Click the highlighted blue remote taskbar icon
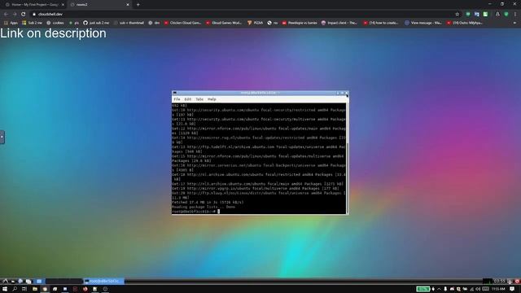 pyautogui.click(x=39, y=281)
